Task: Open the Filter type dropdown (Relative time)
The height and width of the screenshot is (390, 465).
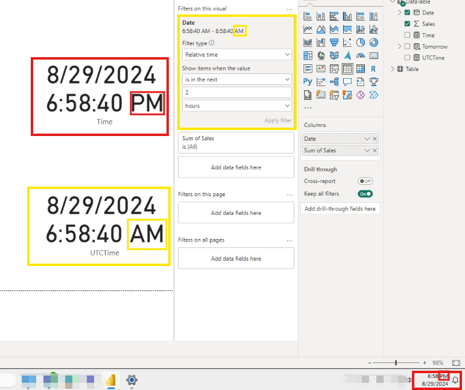Action: pyautogui.click(x=236, y=54)
